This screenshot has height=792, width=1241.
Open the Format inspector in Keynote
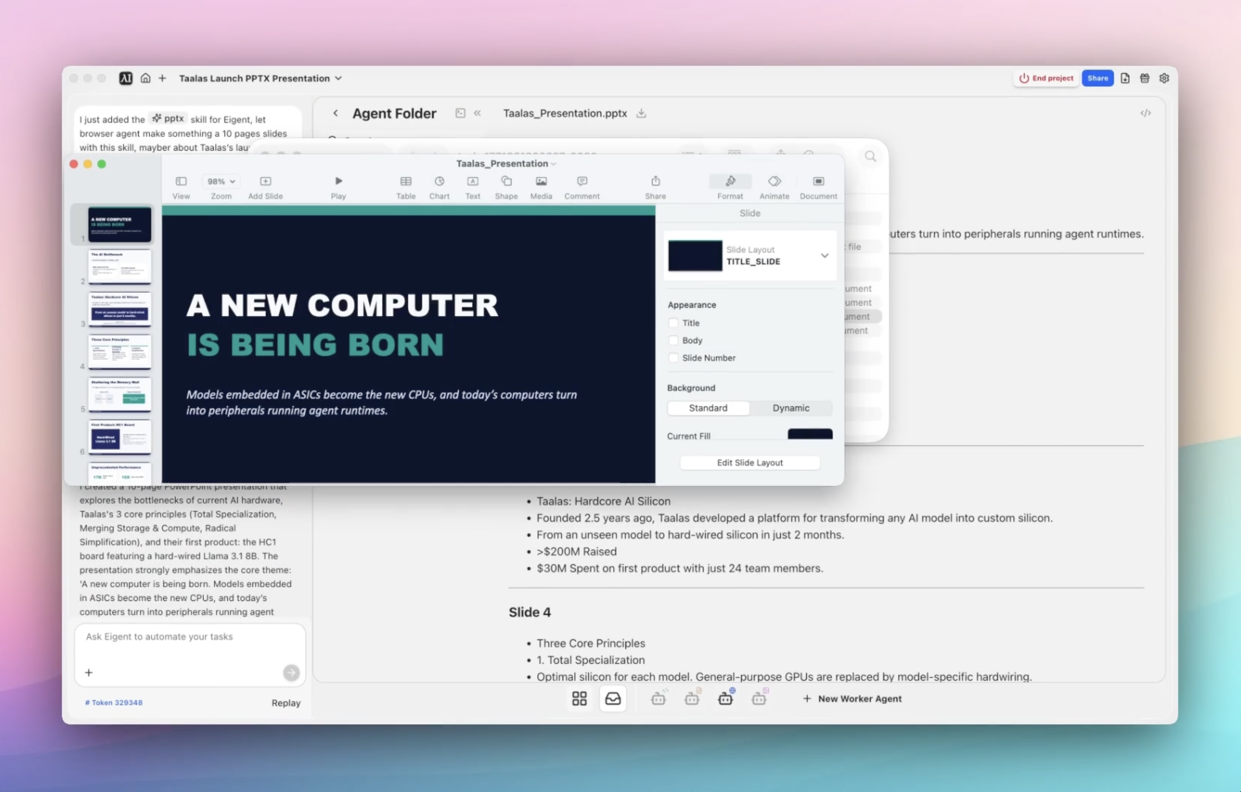coord(730,181)
